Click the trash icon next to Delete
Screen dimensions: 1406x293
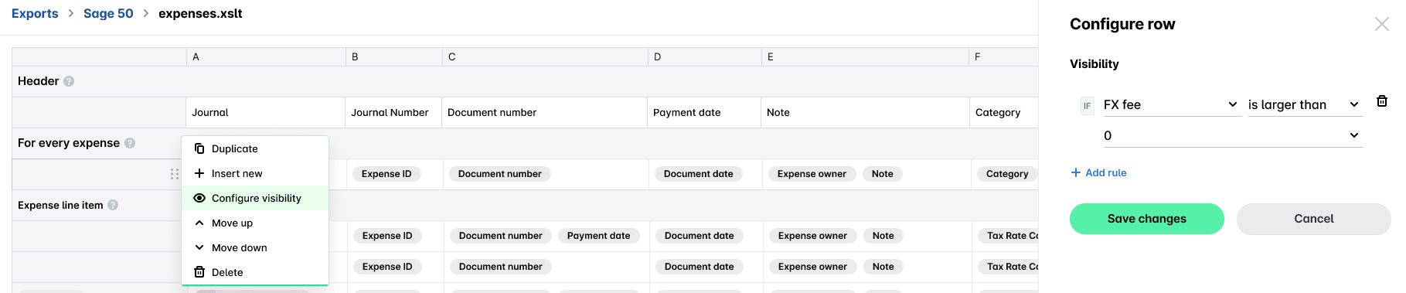point(199,272)
